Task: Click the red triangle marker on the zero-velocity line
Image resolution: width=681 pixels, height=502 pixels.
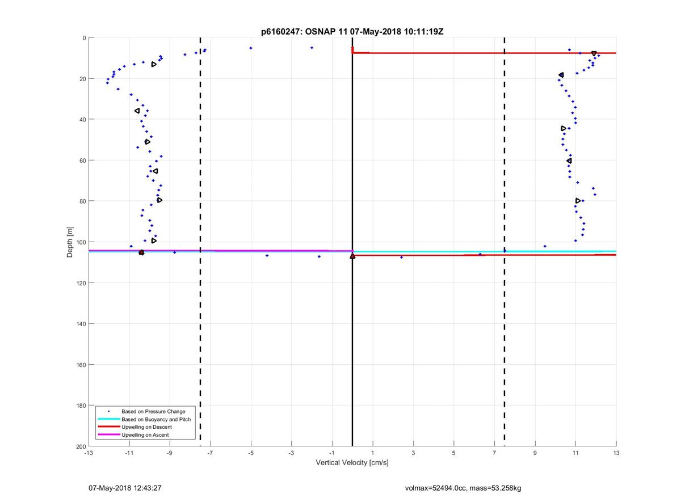Action: tap(352, 256)
